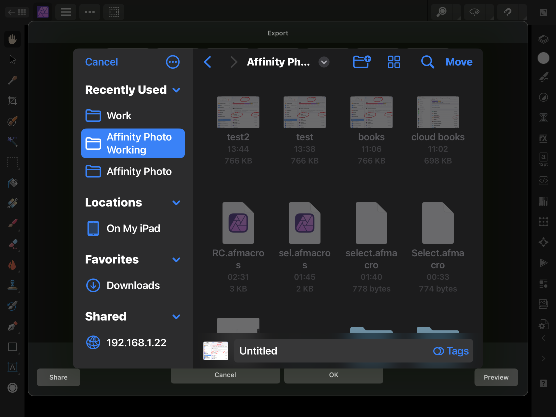The height and width of the screenshot is (417, 556).
Task: Collapse the Shared section
Action: point(176,316)
